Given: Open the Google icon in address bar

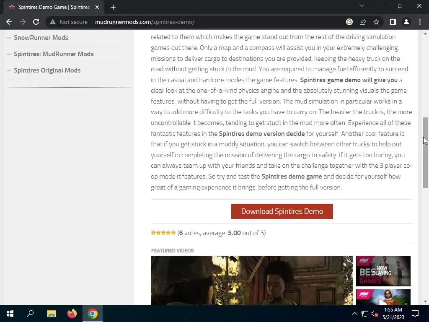Looking at the screenshot, I should [349, 22].
